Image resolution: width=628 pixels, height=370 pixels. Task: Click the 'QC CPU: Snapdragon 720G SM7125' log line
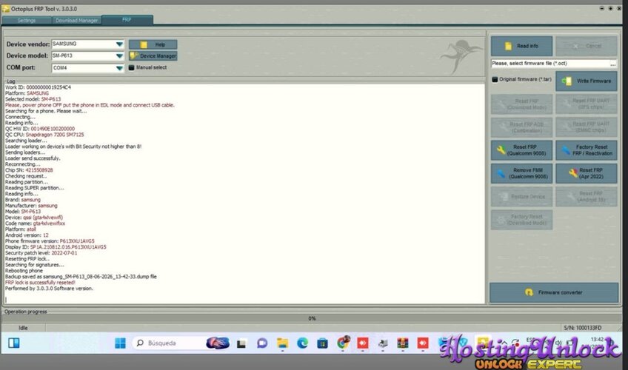coord(44,135)
